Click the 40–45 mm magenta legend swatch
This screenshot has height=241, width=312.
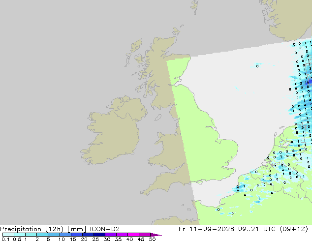[133, 235]
